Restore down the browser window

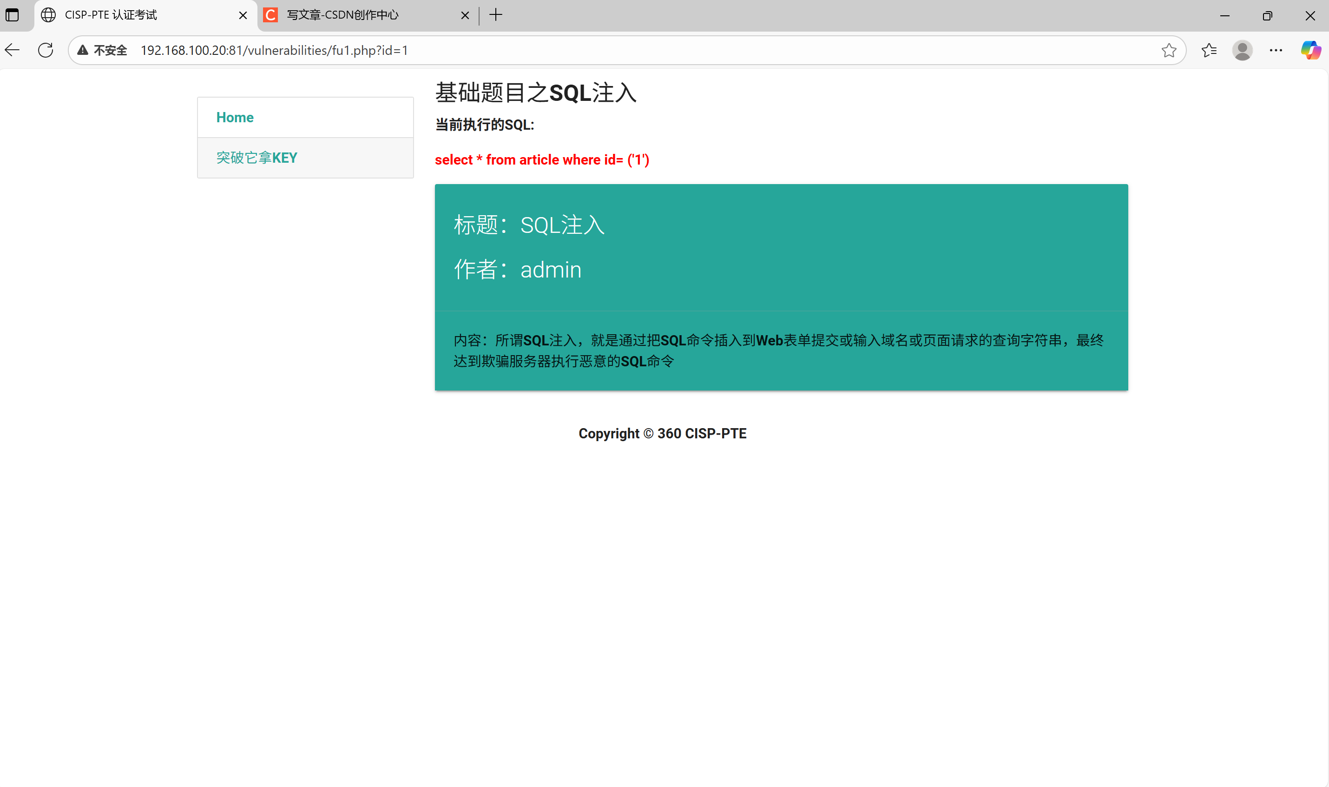pyautogui.click(x=1267, y=15)
